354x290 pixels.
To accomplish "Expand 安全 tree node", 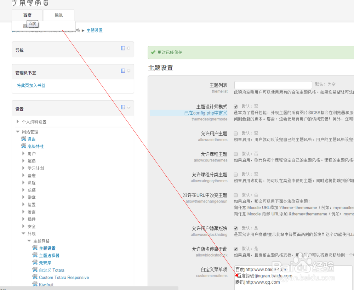I will pos(23,226).
